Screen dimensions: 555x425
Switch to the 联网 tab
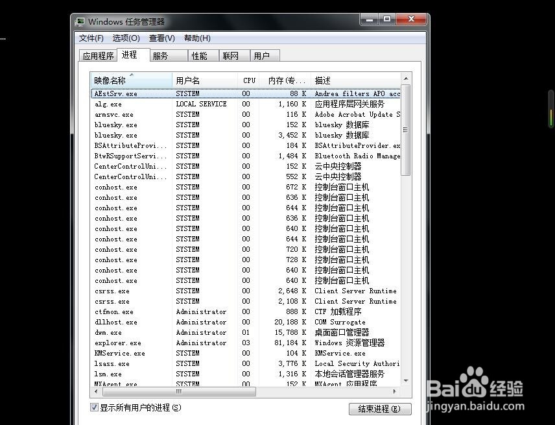point(234,56)
